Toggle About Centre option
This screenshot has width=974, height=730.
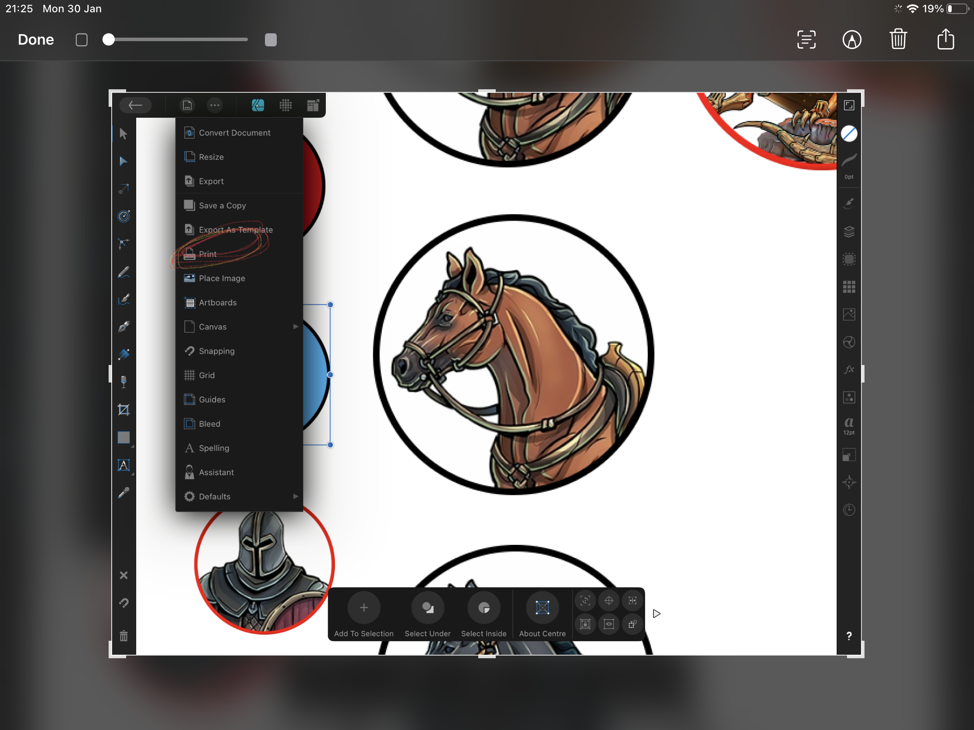point(542,614)
